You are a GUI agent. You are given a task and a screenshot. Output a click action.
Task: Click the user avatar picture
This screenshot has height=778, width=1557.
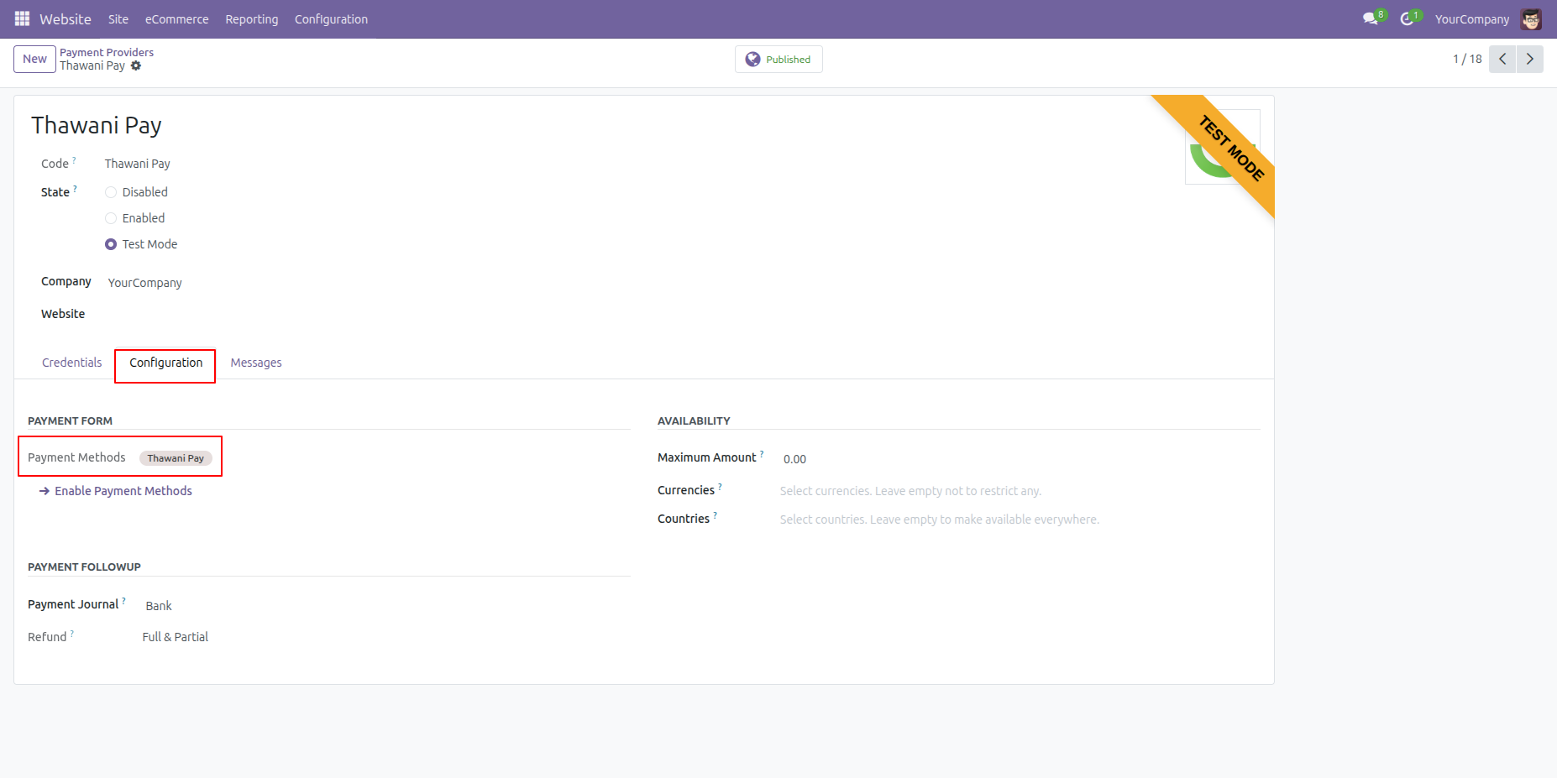pyautogui.click(x=1531, y=18)
